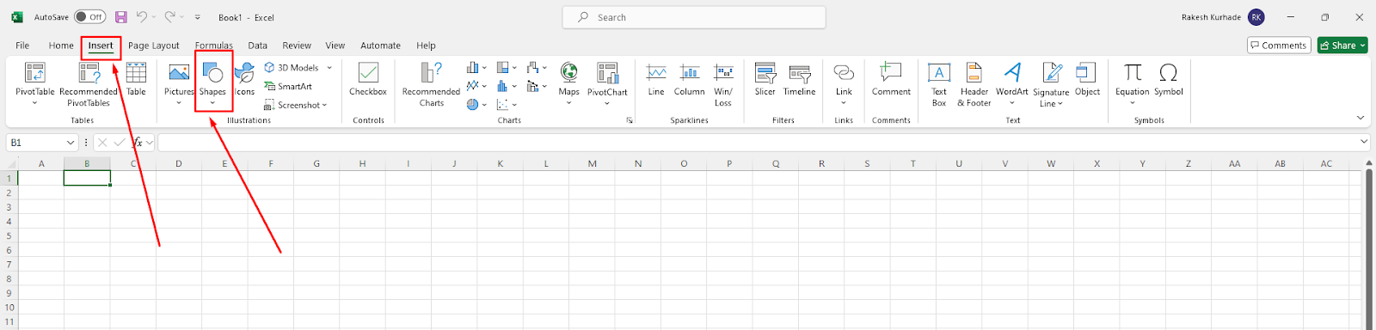Open the Help tab

tap(426, 46)
